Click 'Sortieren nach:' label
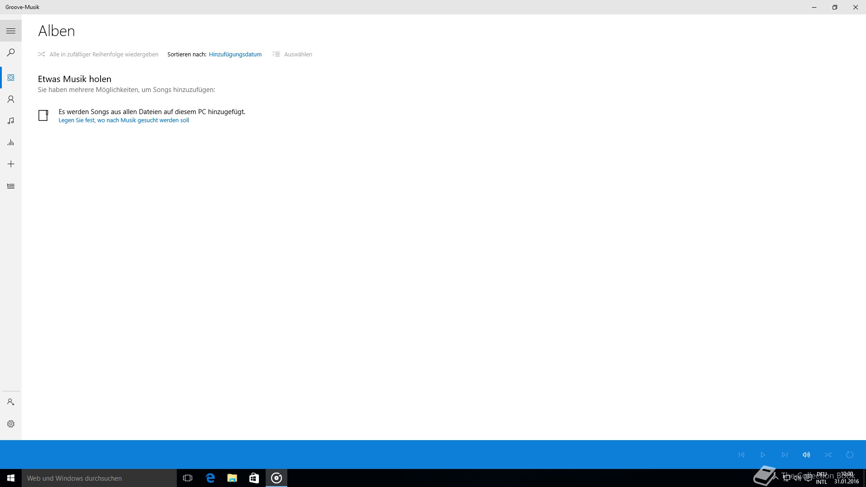The width and height of the screenshot is (866, 487). [187, 54]
